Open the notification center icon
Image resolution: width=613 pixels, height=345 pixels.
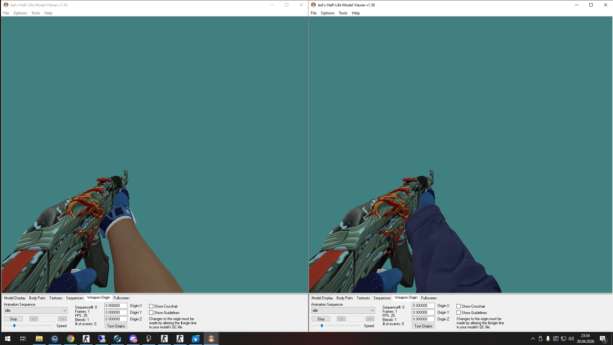[603, 339]
